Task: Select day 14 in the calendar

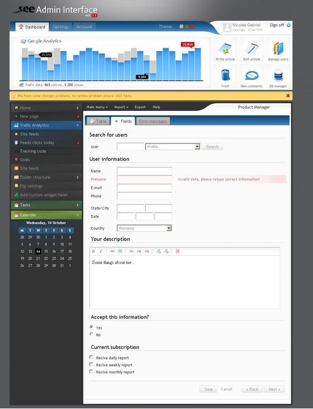Action: click(38, 252)
